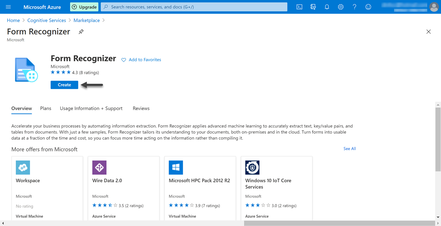Select the Overview tab
Screen dimensions: 441x226
tap(22, 108)
